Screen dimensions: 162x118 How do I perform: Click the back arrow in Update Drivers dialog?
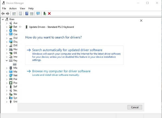21,27
